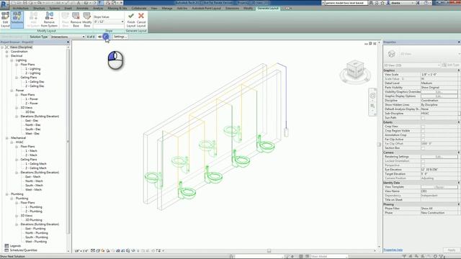This screenshot has width=461, height=259.
Task: Click the View Name value field
Action: pos(439,191)
